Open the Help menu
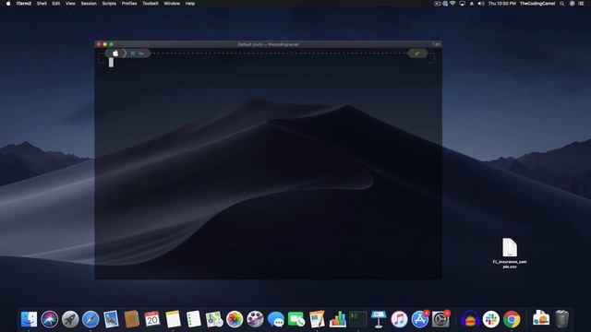Screen dimensions: 591x332 pos(190,4)
